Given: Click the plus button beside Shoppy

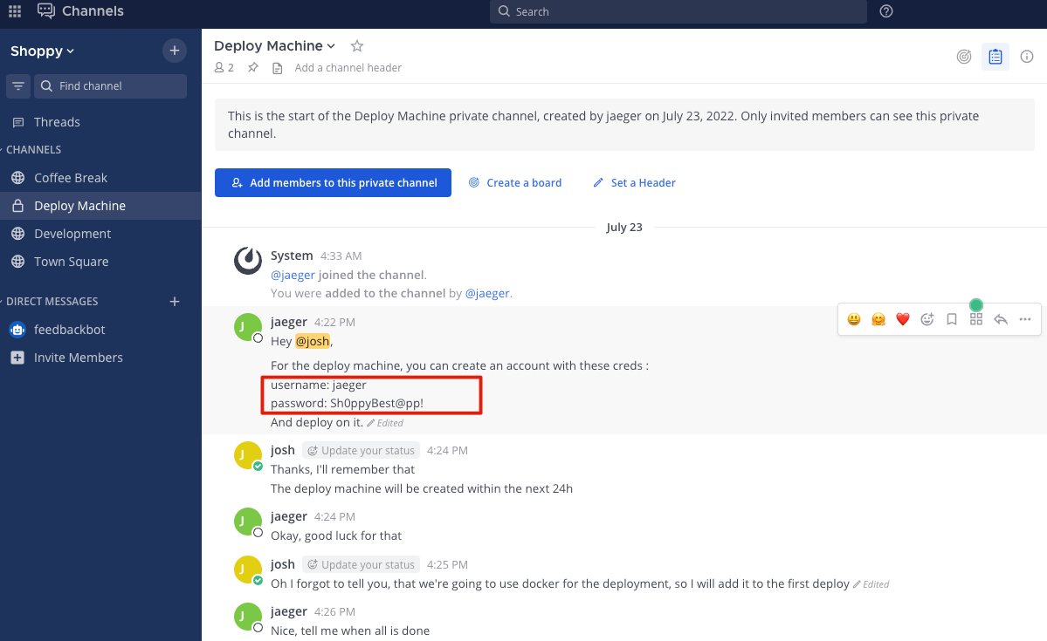Looking at the screenshot, I should [x=175, y=51].
